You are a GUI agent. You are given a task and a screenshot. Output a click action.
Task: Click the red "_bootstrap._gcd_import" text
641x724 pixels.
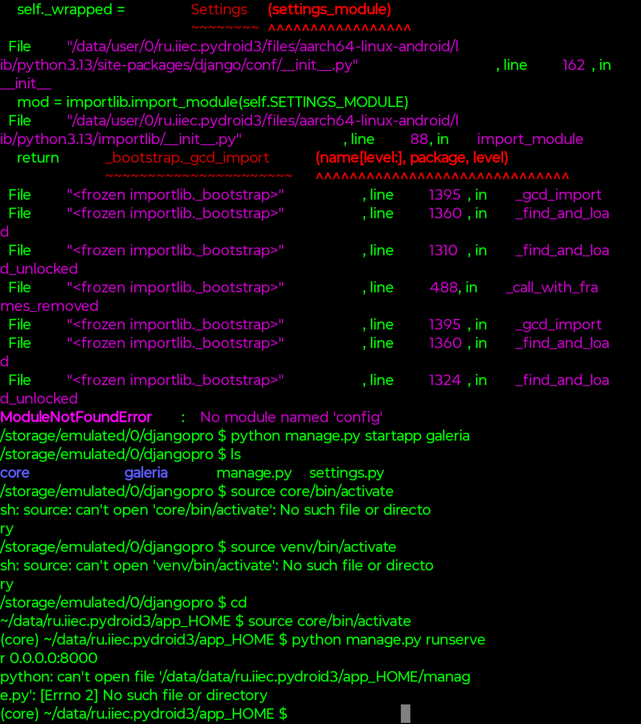187,158
